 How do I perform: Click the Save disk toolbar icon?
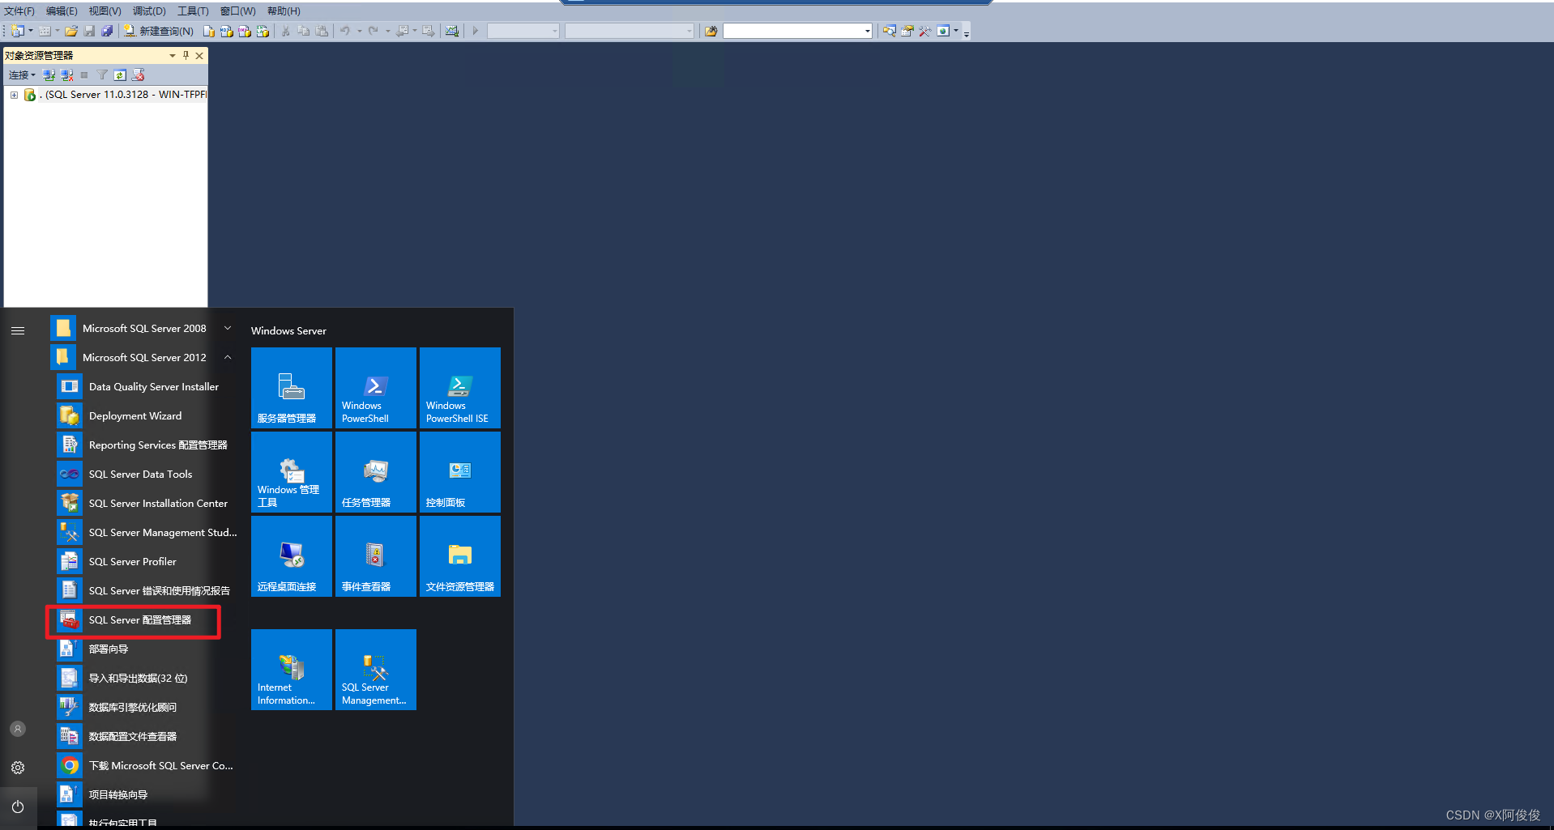[x=89, y=31]
